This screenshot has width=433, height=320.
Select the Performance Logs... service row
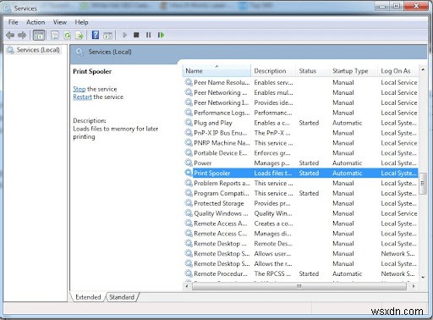point(301,113)
